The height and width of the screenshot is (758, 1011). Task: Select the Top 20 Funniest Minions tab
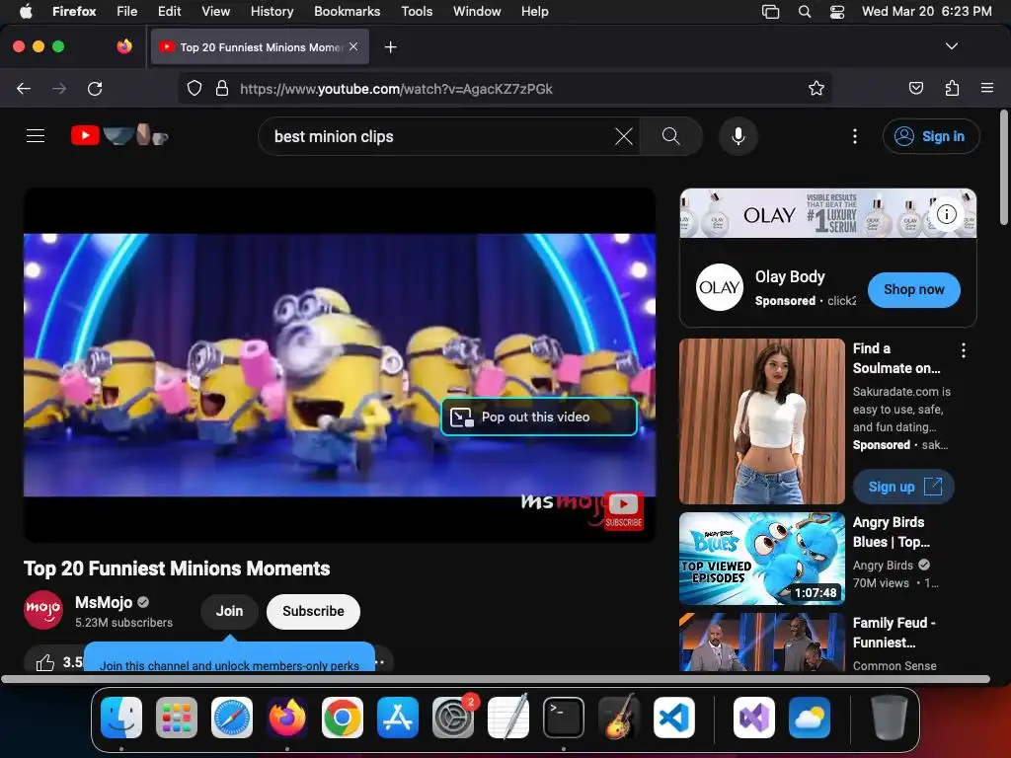pyautogui.click(x=260, y=46)
